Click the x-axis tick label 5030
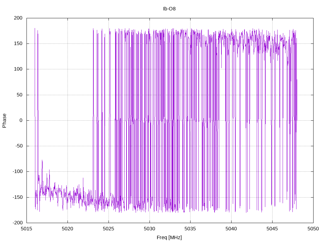The width and height of the screenshot is (323, 242). 150,229
